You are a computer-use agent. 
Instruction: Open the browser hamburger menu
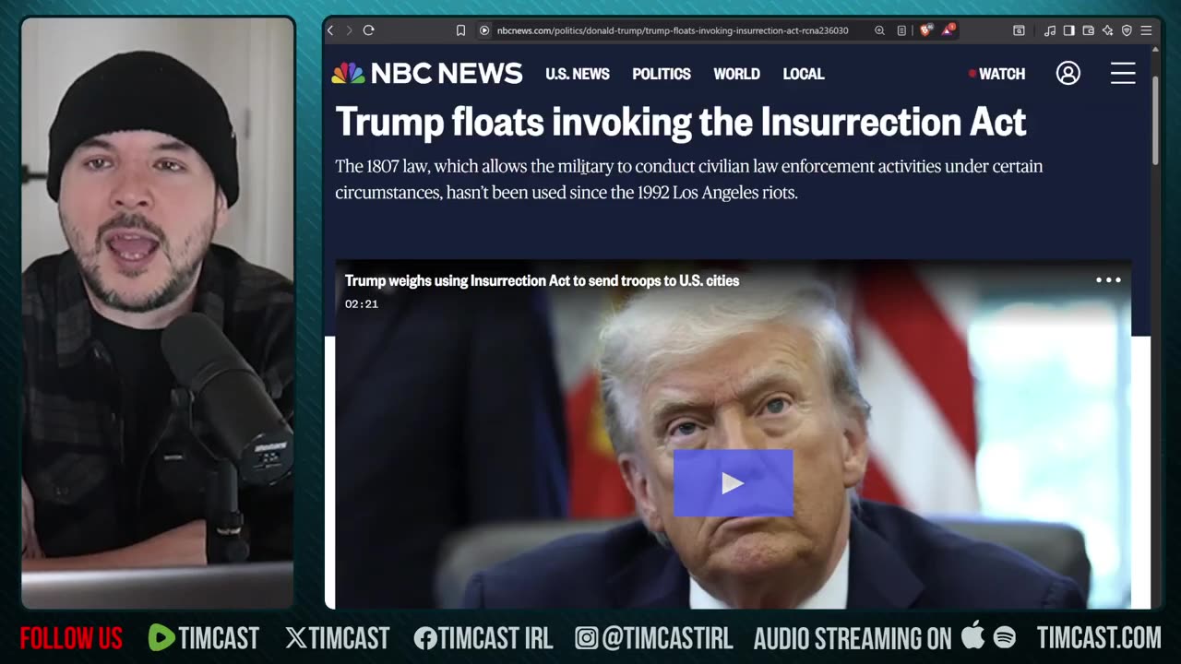(1146, 30)
